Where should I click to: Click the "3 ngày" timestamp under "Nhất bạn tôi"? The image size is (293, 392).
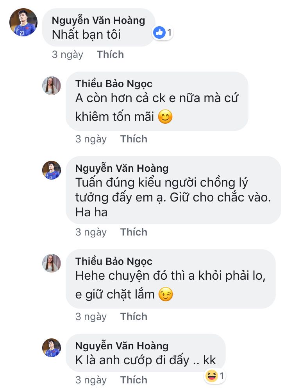[x=68, y=54]
